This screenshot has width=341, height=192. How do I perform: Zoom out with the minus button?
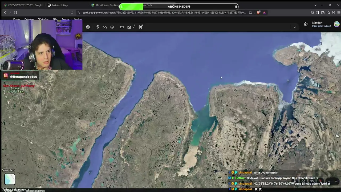[328, 181]
